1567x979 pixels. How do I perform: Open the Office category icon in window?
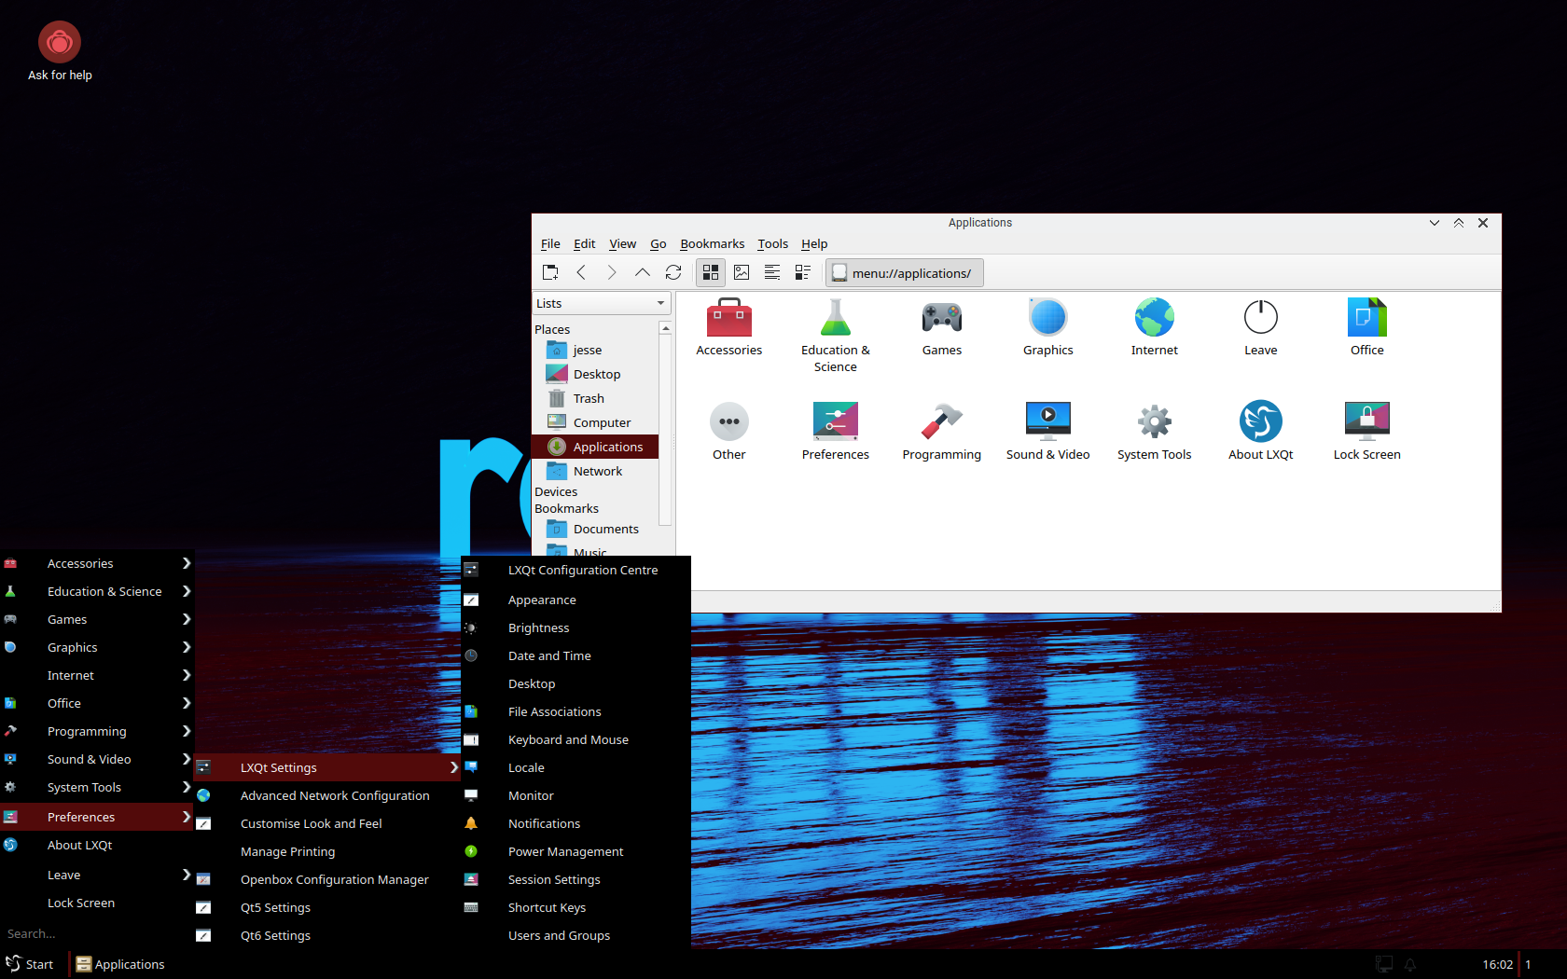pyautogui.click(x=1367, y=318)
